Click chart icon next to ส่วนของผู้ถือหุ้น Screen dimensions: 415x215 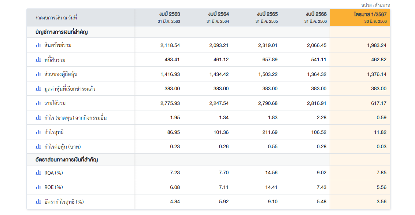coord(38,74)
